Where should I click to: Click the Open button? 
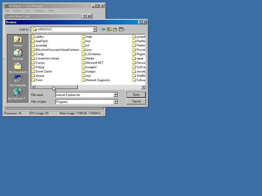[136, 95]
